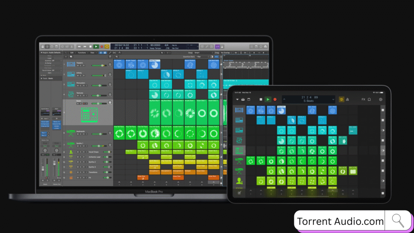
Task: Trigger the Big Bass Beat 1 cell
Action: click(x=155, y=112)
